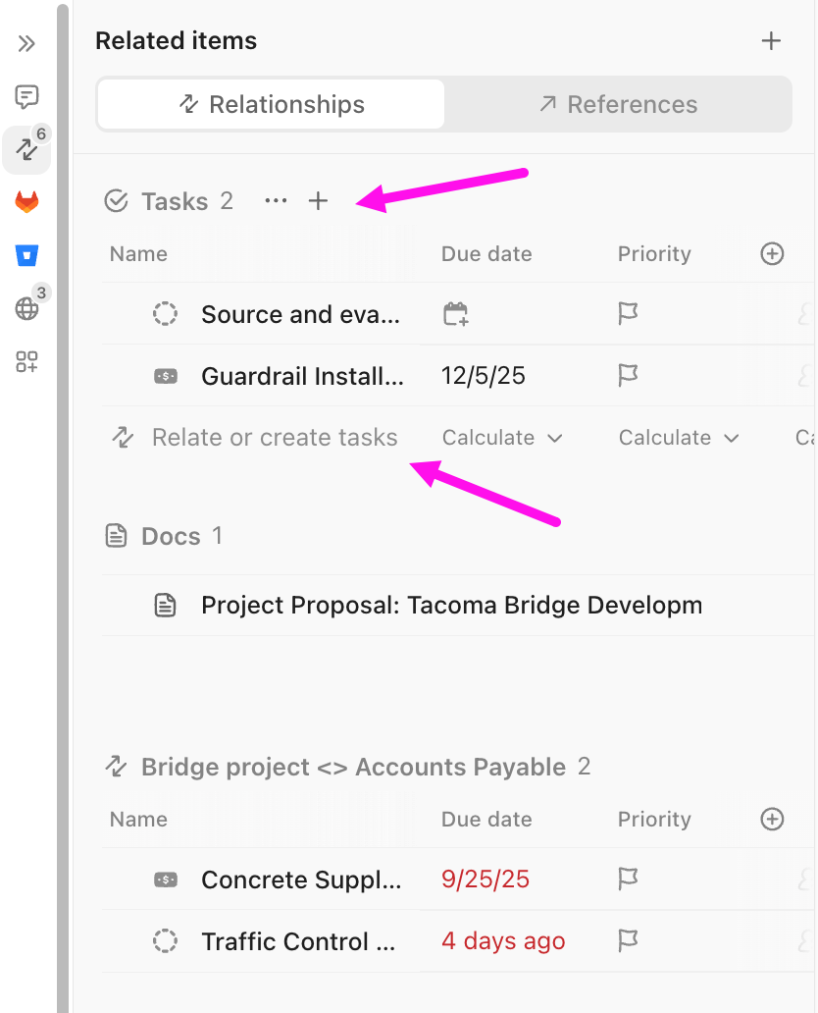Open the GitLab integration in the sidebar

pos(26,201)
